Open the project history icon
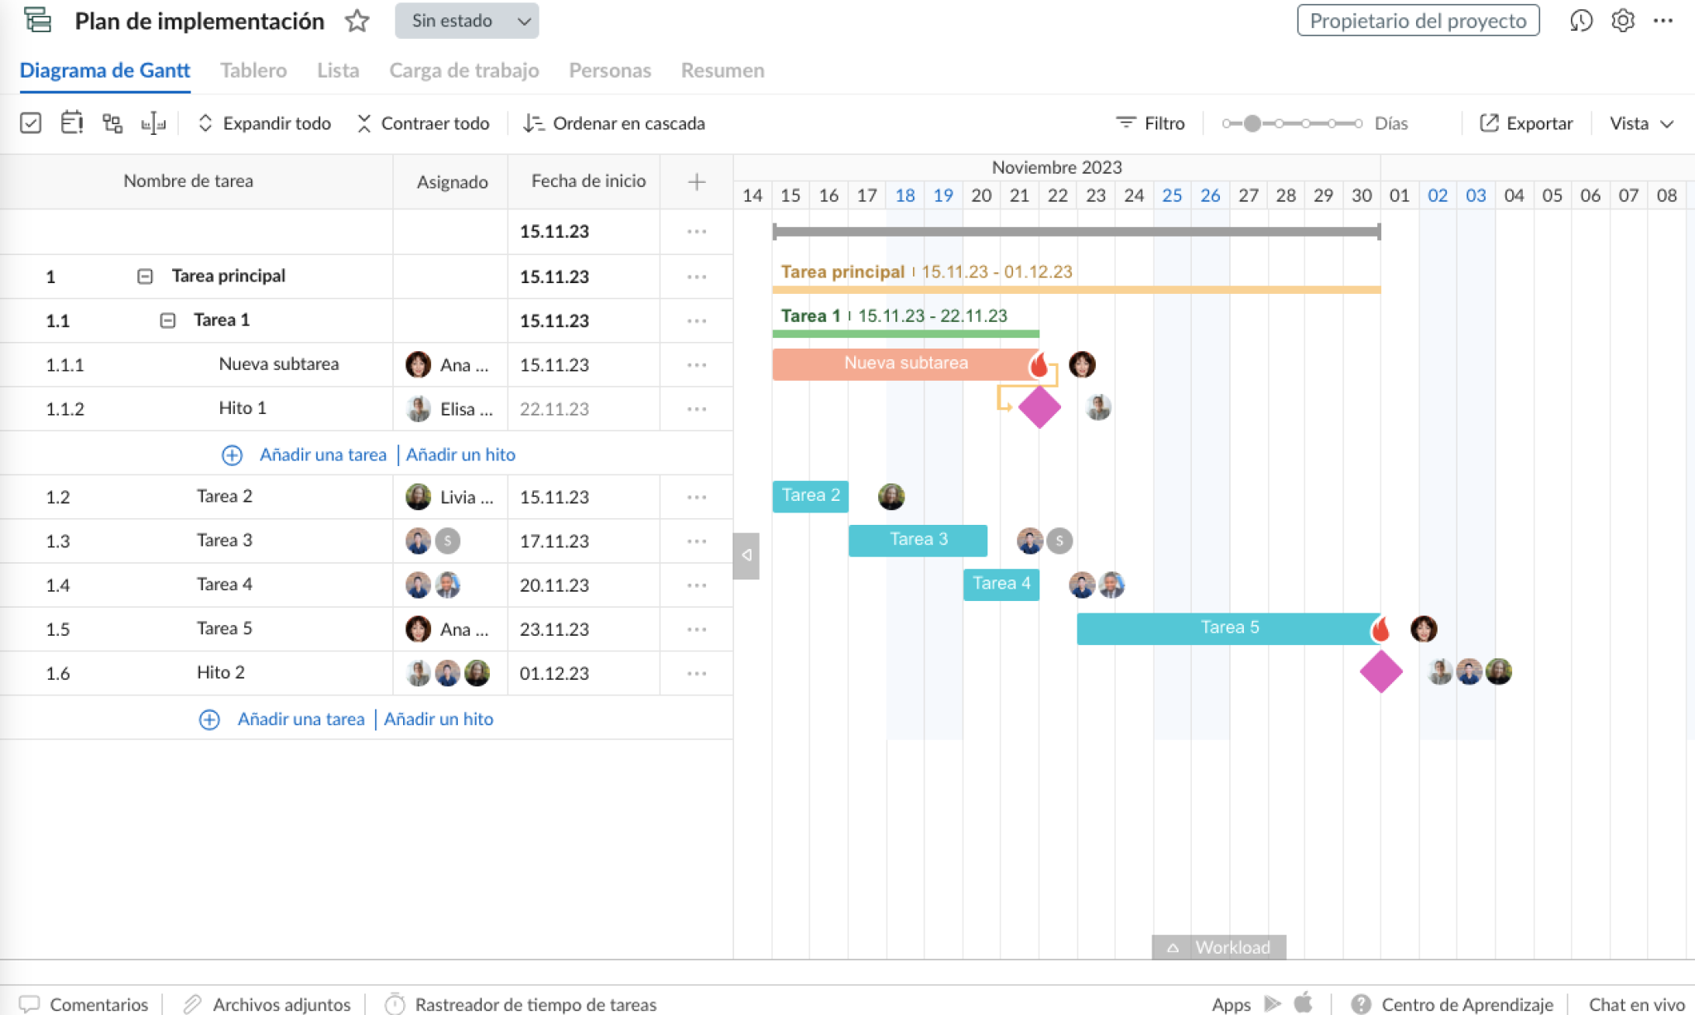The image size is (1695, 1015). [1581, 22]
